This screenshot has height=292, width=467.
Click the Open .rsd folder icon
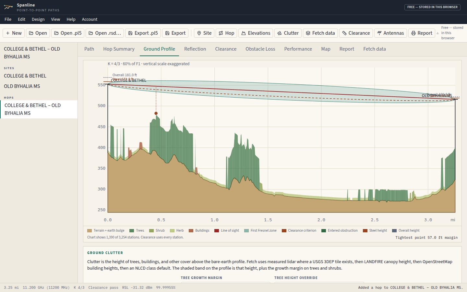click(91, 33)
